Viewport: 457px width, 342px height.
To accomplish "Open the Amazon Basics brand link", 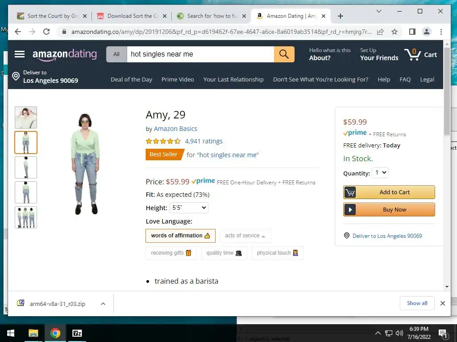I will (x=175, y=129).
